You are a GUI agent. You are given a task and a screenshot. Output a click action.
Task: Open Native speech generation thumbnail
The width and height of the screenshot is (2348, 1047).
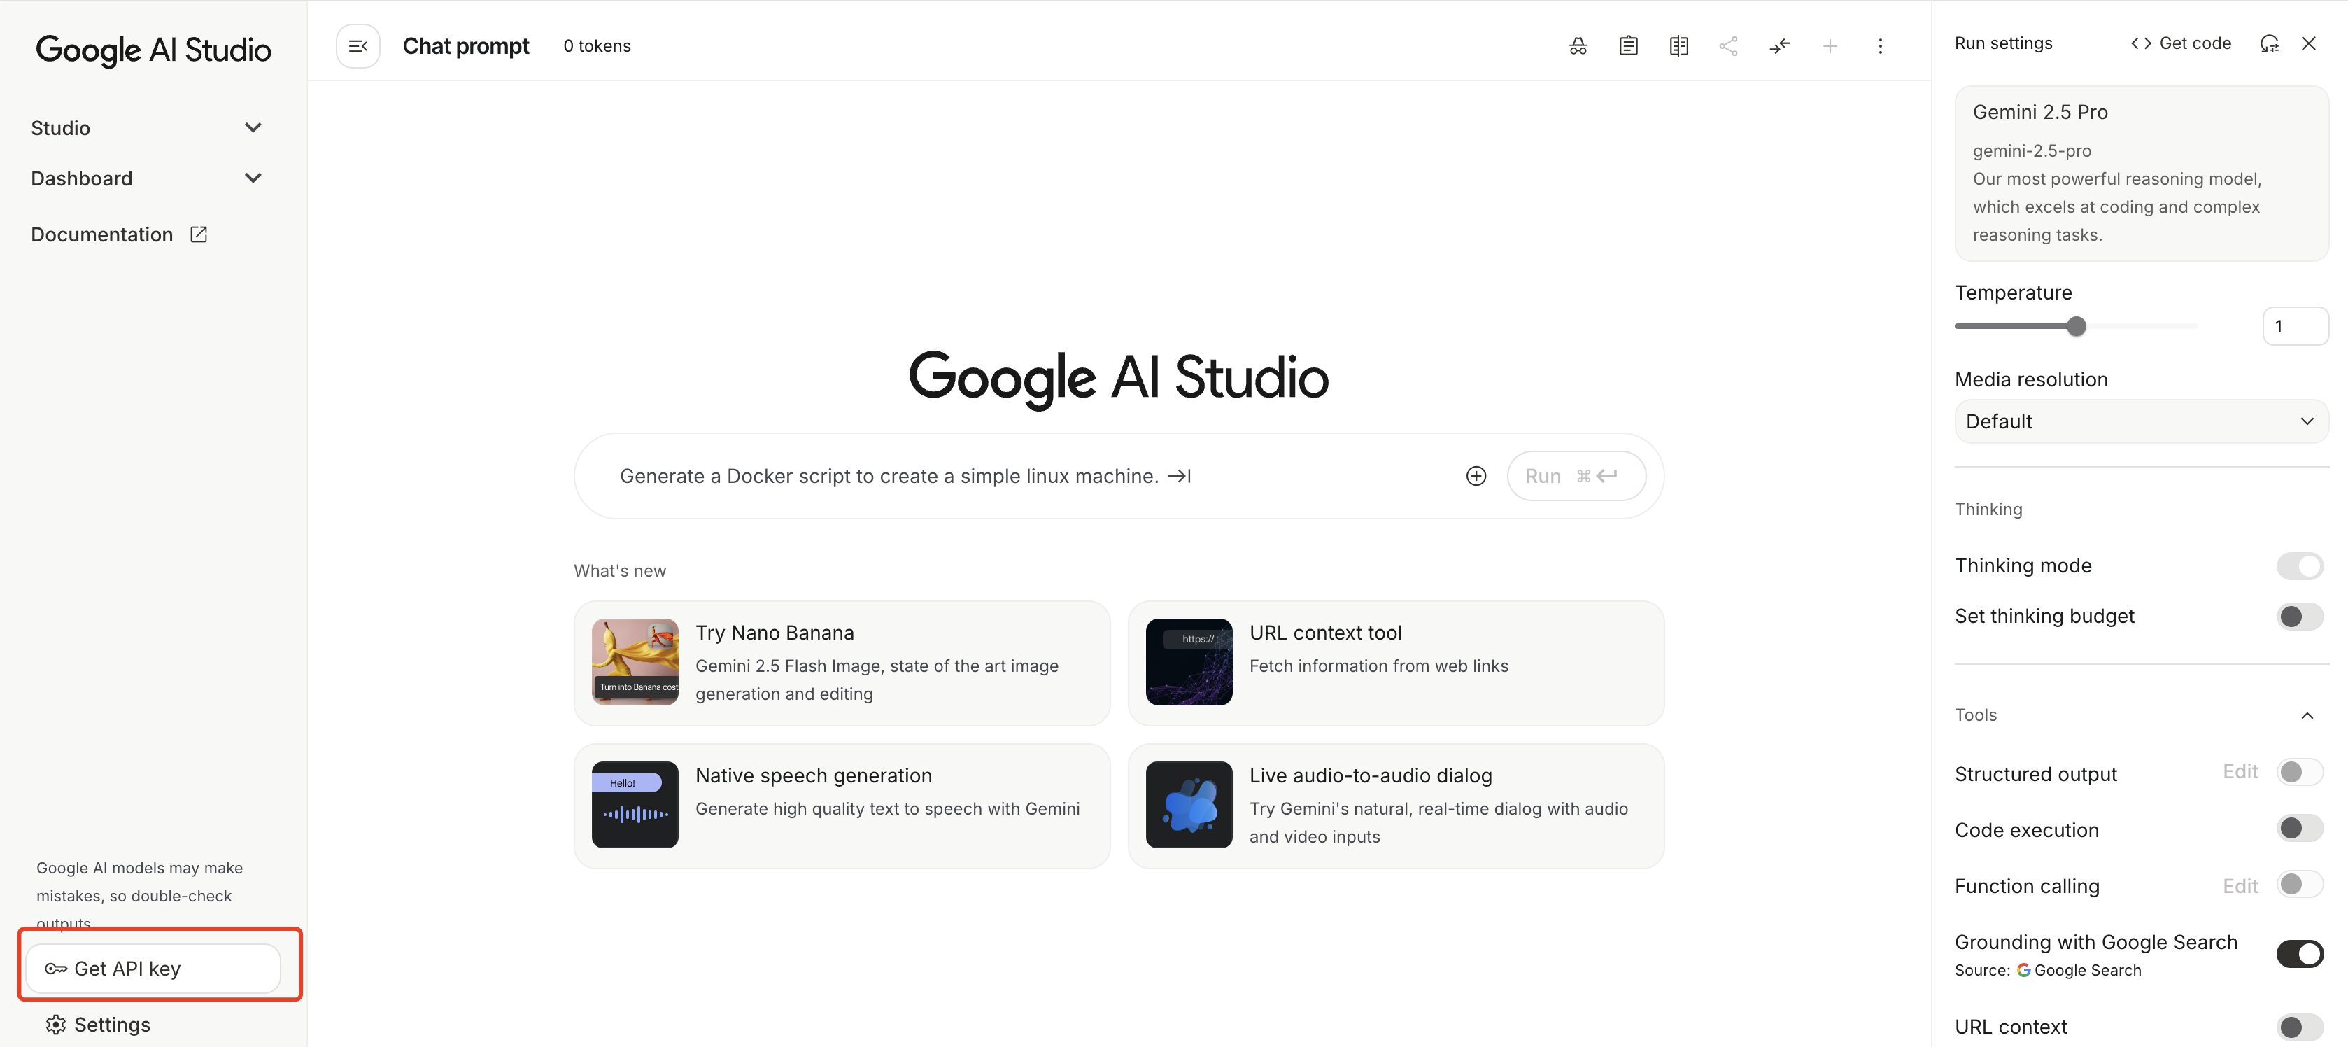coord(635,804)
